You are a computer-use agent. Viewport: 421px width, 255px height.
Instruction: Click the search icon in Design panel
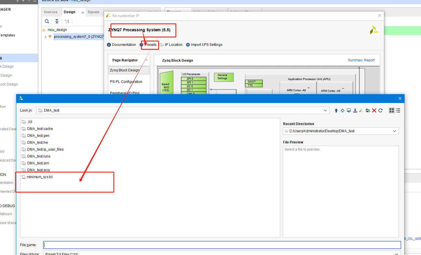point(47,21)
